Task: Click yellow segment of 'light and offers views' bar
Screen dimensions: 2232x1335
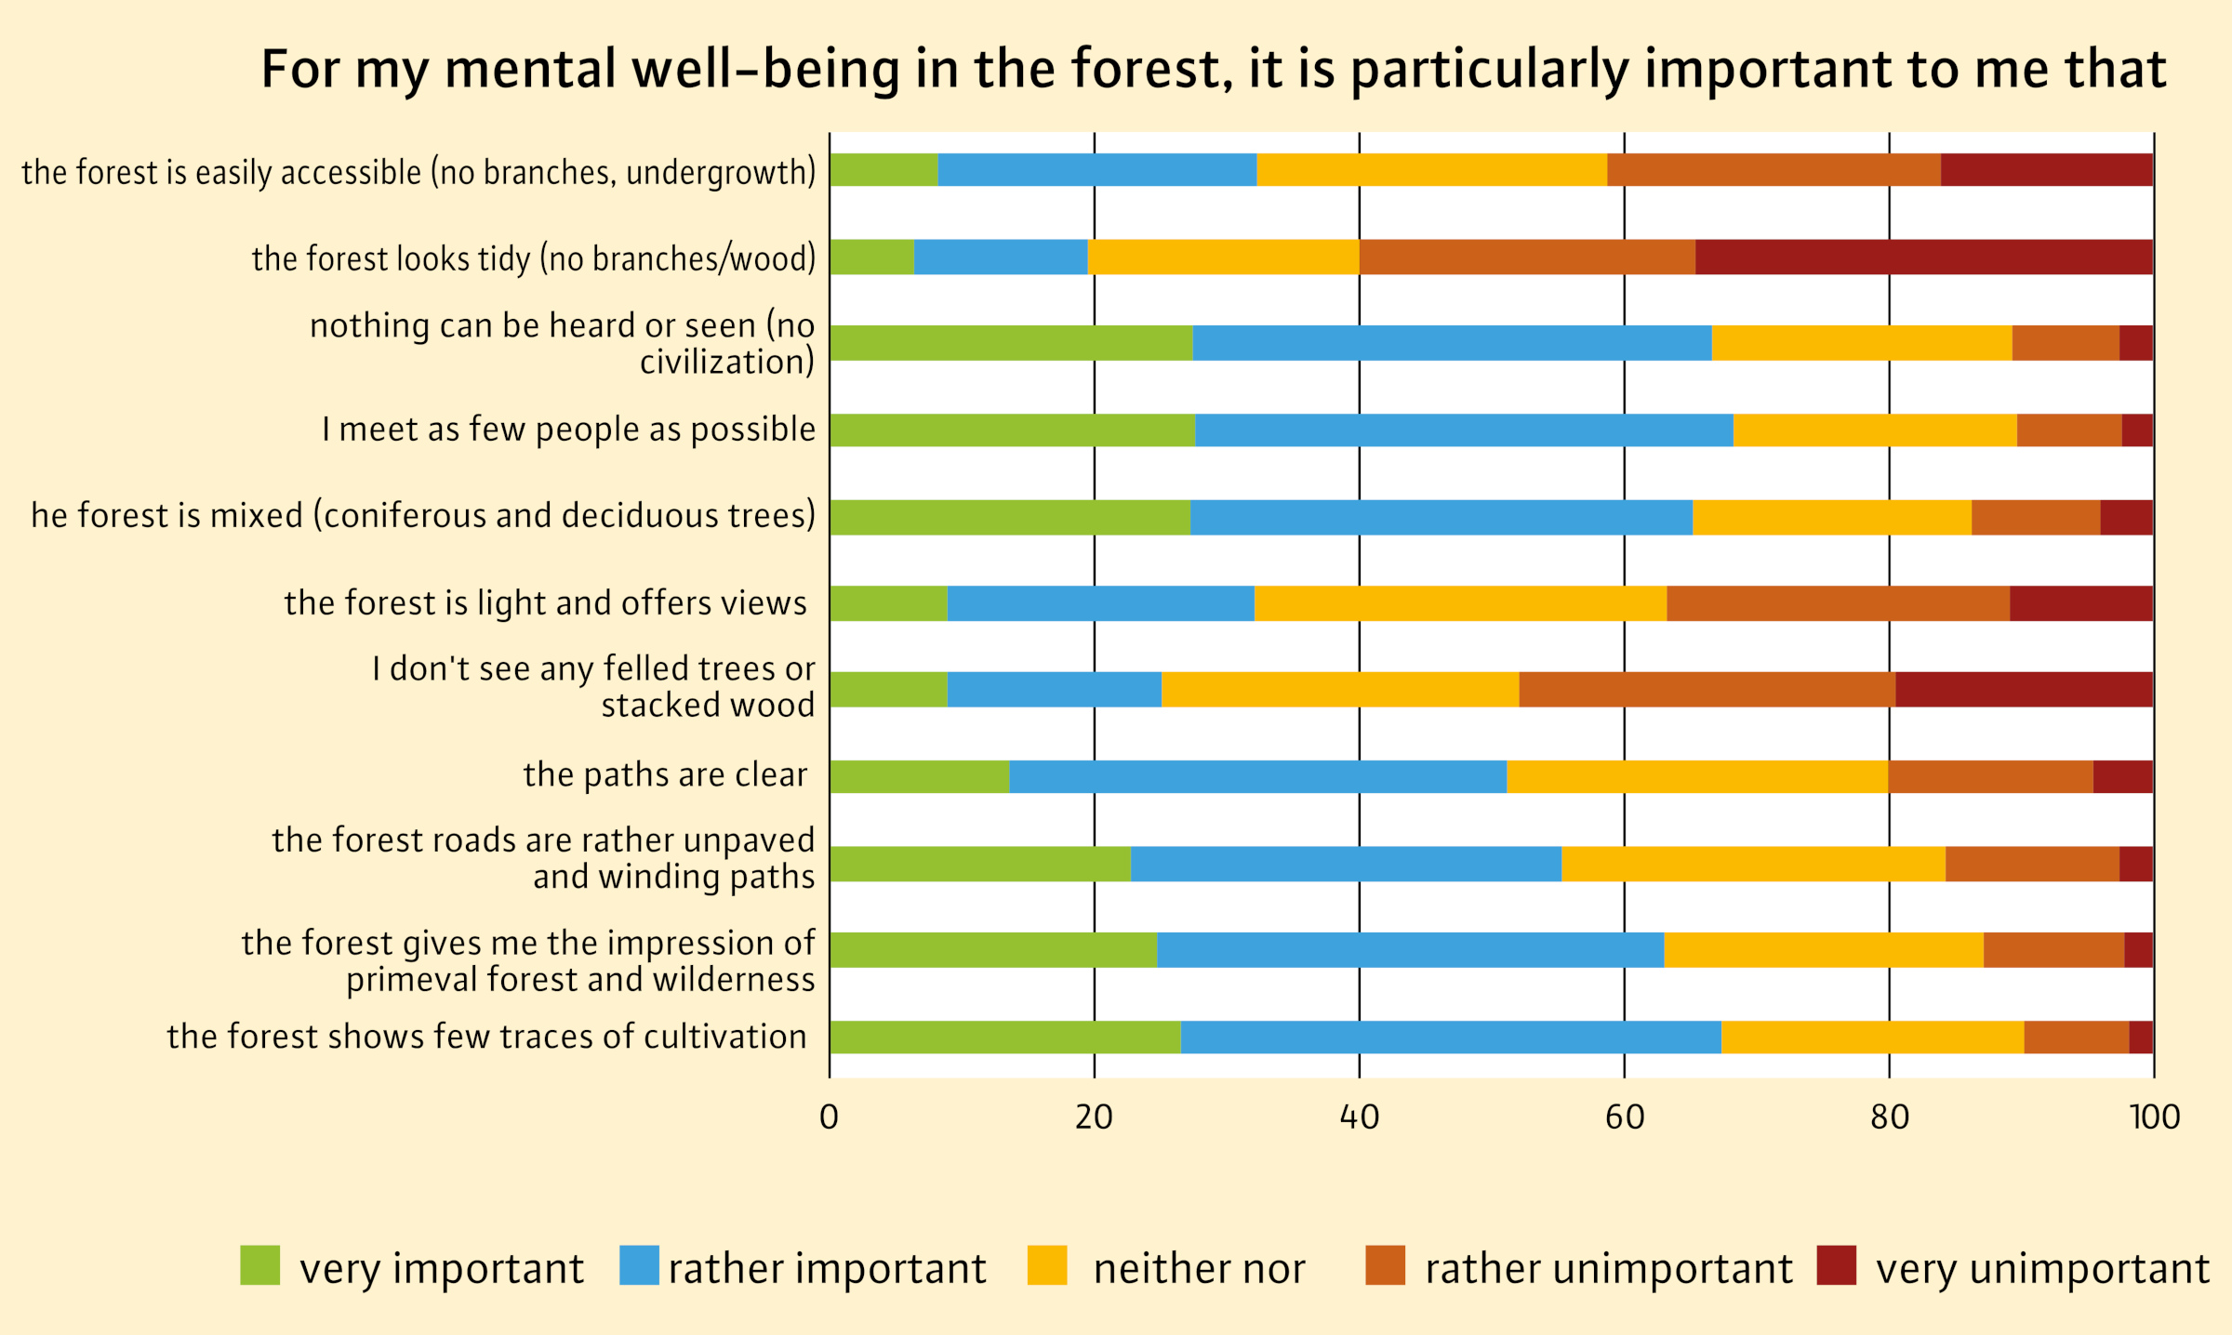Action: coord(1460,603)
